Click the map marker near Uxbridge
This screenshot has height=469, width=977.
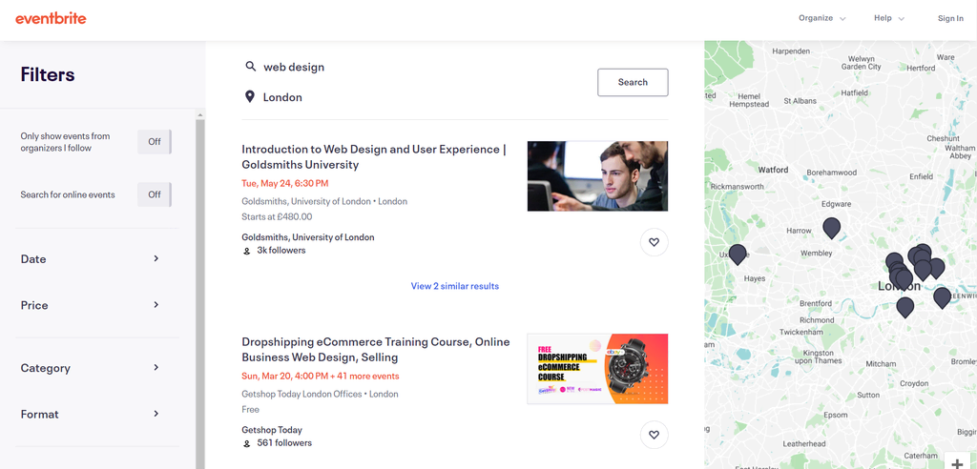click(738, 254)
